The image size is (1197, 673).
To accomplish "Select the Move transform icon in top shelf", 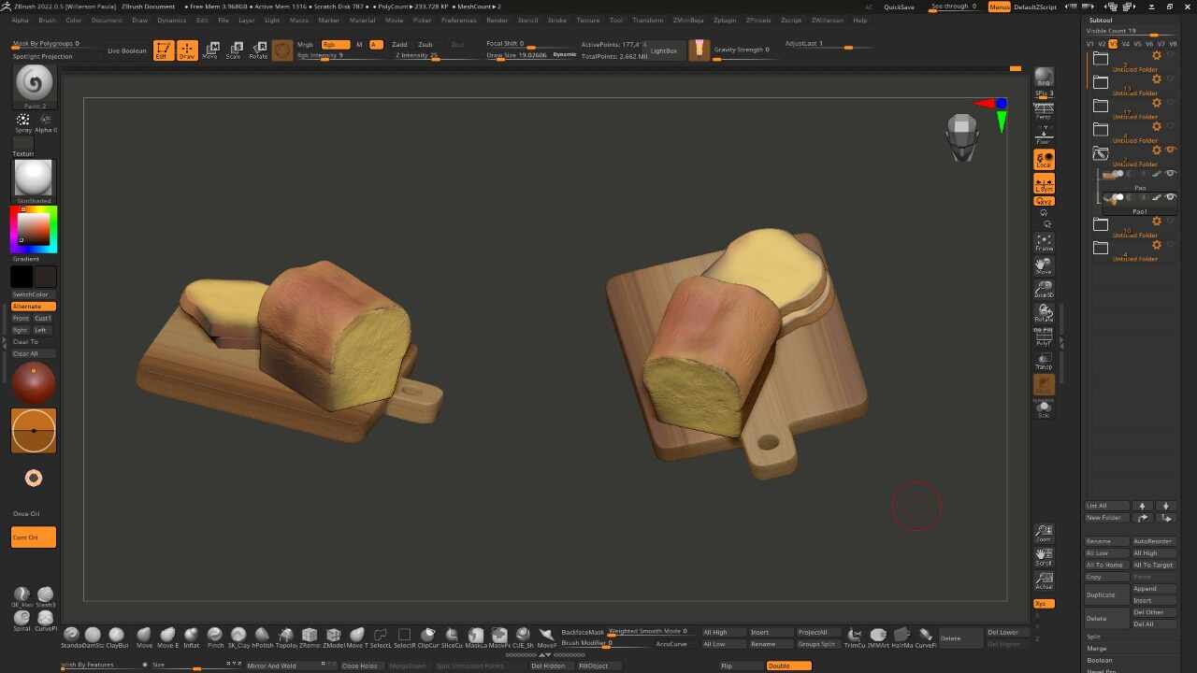I will [x=210, y=50].
